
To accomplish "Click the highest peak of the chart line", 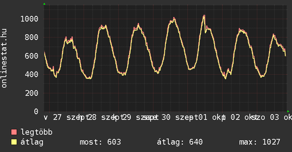I will point(204,16).
